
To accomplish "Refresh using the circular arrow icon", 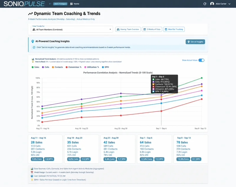I will (x=205, y=4).
